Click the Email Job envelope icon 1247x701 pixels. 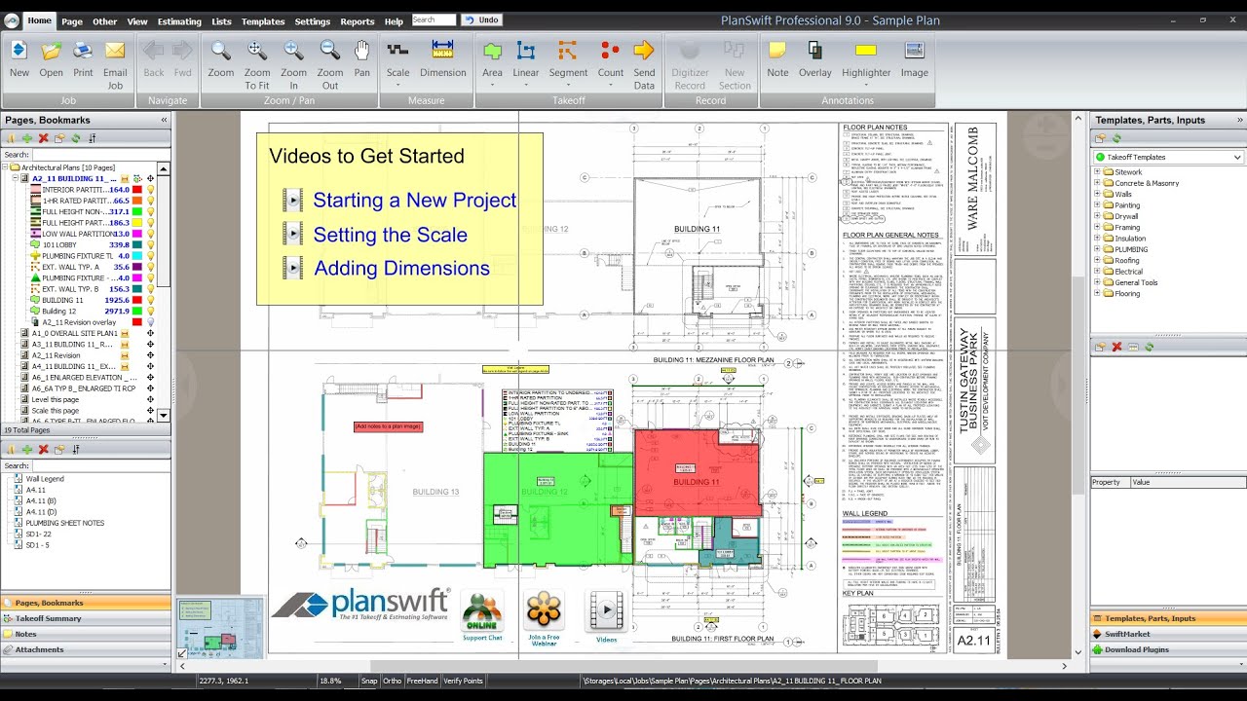(x=115, y=51)
